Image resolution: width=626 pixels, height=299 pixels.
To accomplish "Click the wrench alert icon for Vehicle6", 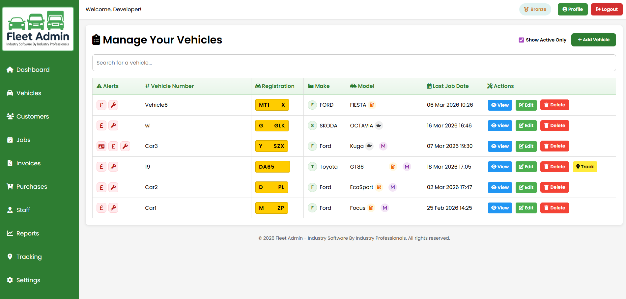I will 113,105.
